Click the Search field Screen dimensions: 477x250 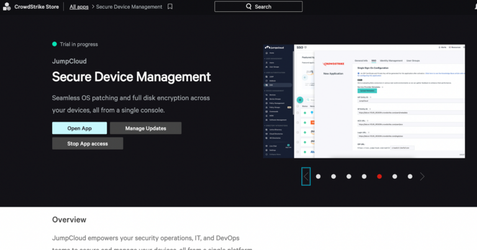[258, 6]
